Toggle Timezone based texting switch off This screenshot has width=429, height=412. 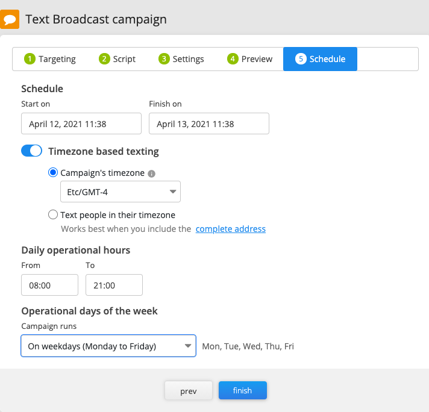[x=31, y=151]
